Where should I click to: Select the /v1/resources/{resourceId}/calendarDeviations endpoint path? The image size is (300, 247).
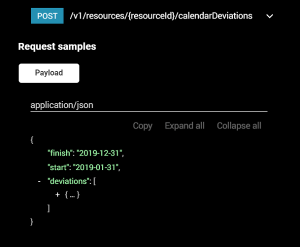pos(161,16)
